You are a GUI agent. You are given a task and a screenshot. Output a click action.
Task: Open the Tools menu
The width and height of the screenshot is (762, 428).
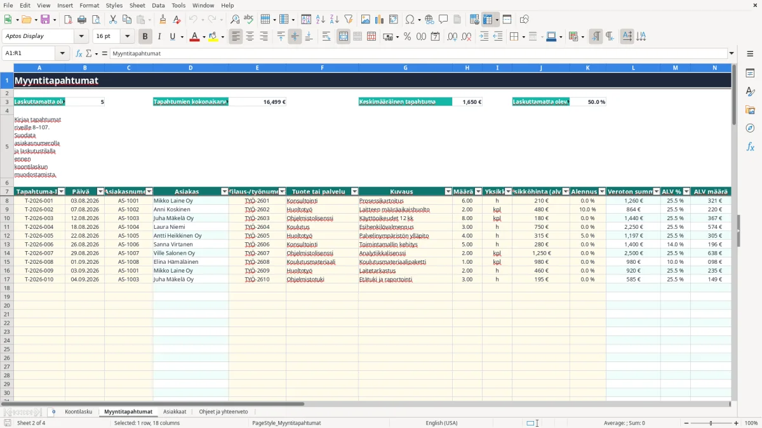(178, 5)
